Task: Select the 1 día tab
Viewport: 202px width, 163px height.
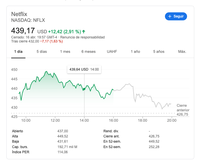Action: (18, 52)
